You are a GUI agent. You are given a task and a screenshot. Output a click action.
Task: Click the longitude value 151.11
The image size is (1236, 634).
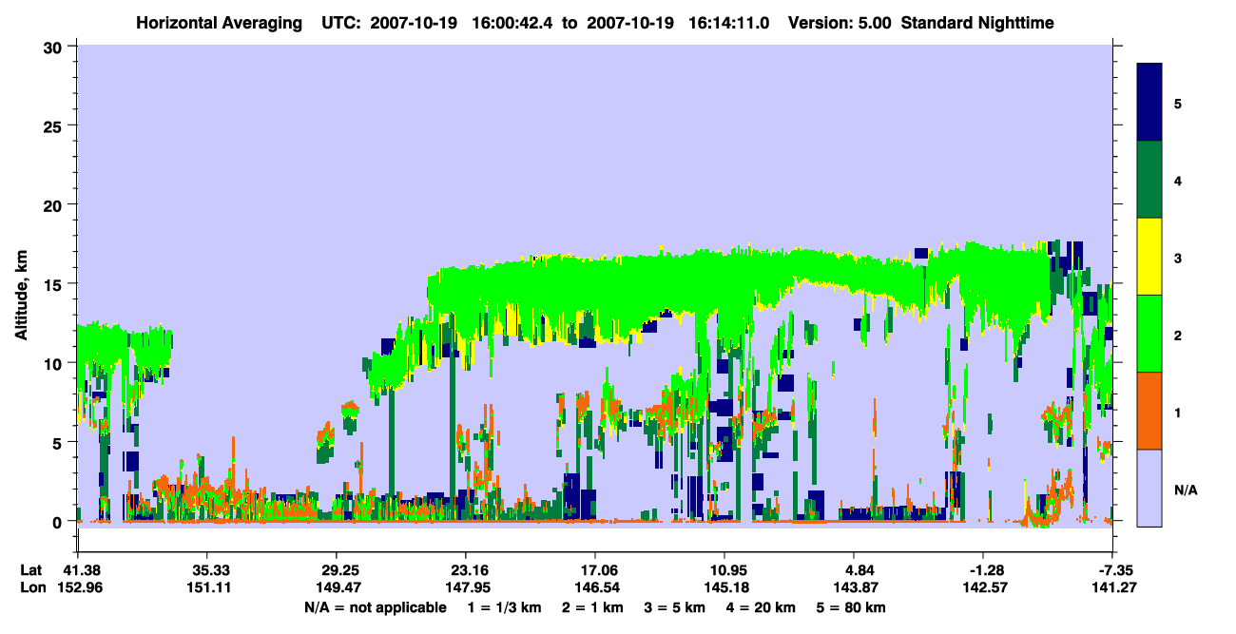[206, 587]
